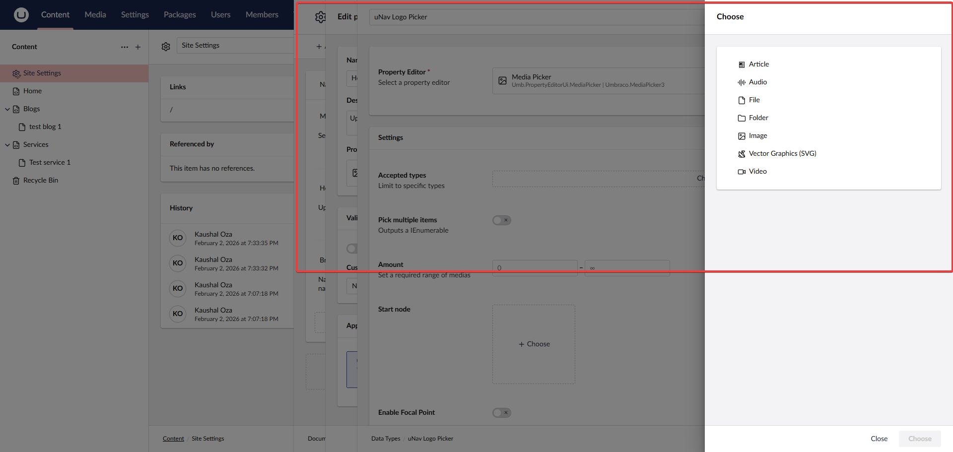Click the Folder icon in Choose list
Image resolution: width=953 pixels, height=452 pixels.
coord(742,118)
